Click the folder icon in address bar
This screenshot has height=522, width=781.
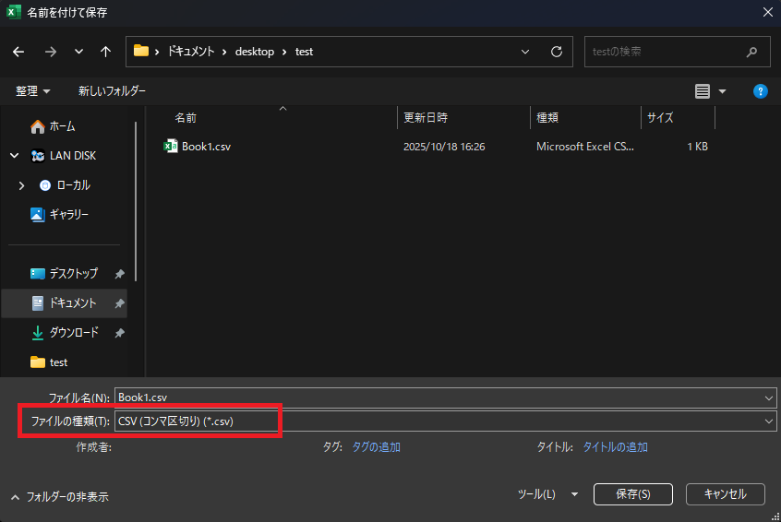[x=141, y=52]
